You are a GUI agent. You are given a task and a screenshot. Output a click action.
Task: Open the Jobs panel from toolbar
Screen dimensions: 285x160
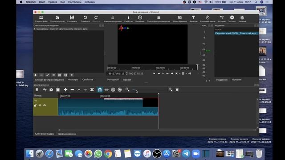pos(242,18)
